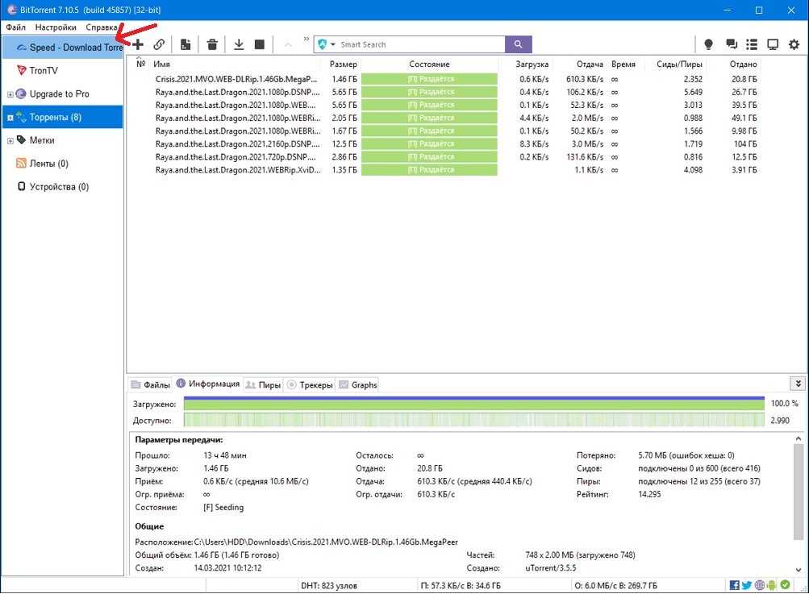Switch to Пиры tab
Viewport: 809px width, 594px height.
[x=263, y=384]
